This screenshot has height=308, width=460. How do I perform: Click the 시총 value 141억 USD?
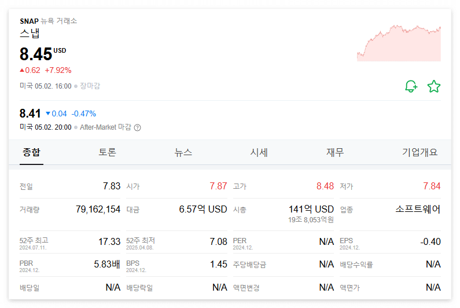point(311,209)
